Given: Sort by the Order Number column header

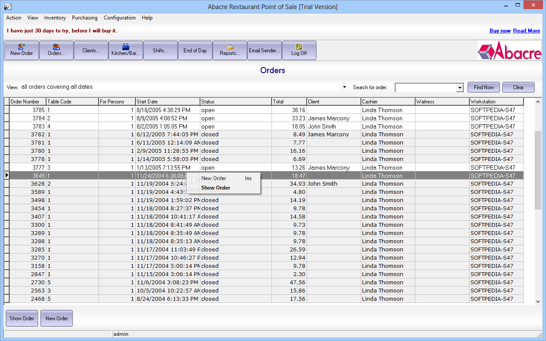Looking at the screenshot, I should tap(28, 102).
